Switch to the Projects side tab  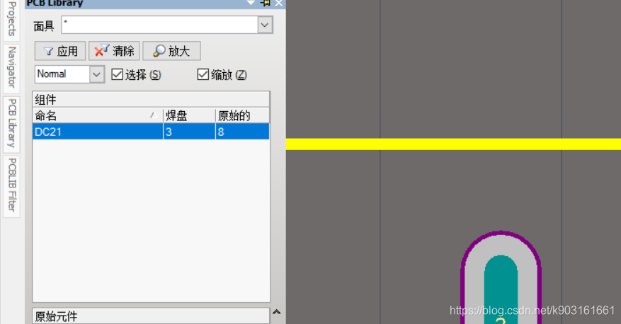point(12,19)
